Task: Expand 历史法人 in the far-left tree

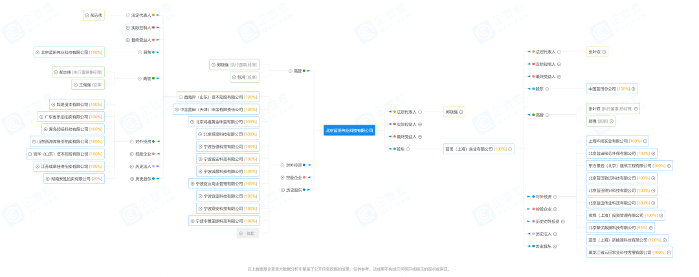Action: tap(131, 167)
